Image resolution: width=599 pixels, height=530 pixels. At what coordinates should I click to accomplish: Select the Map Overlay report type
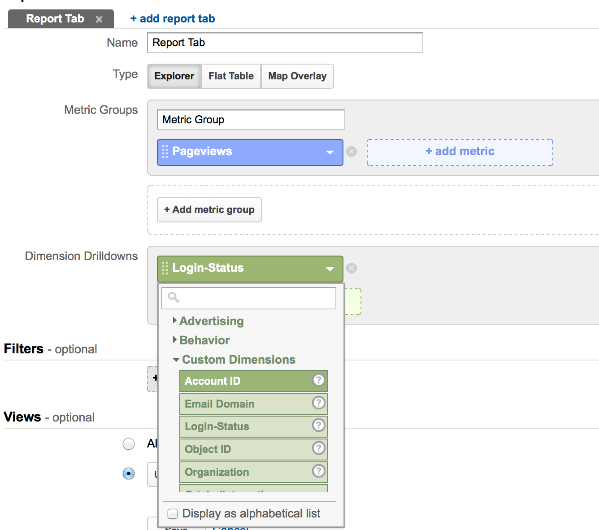click(297, 76)
